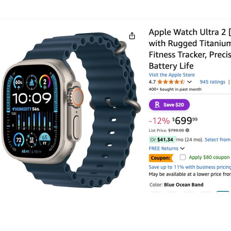
Task: Click the Save $20 purple button
Action: click(169, 105)
